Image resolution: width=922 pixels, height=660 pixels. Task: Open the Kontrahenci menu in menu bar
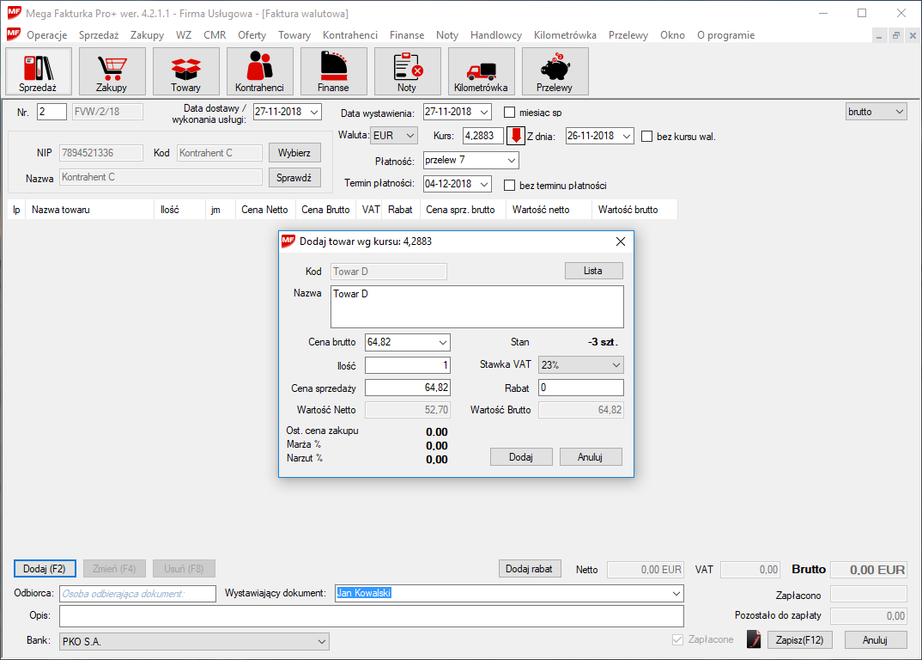click(x=350, y=35)
